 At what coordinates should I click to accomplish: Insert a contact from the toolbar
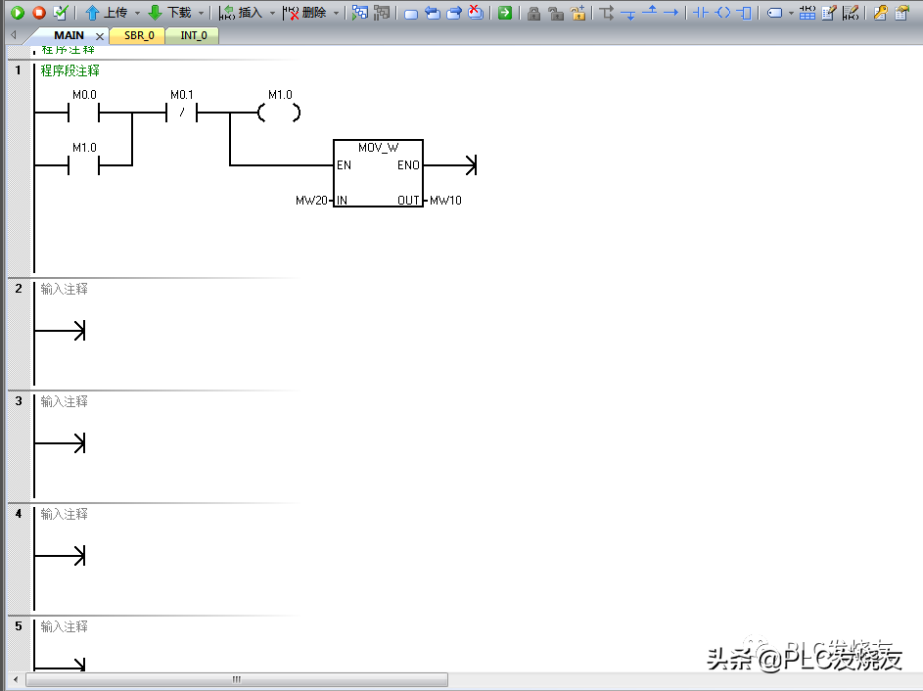[x=700, y=13]
